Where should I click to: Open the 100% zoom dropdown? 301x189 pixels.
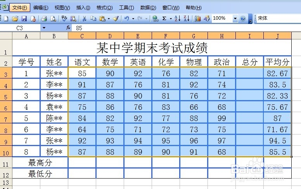[x=235, y=19]
